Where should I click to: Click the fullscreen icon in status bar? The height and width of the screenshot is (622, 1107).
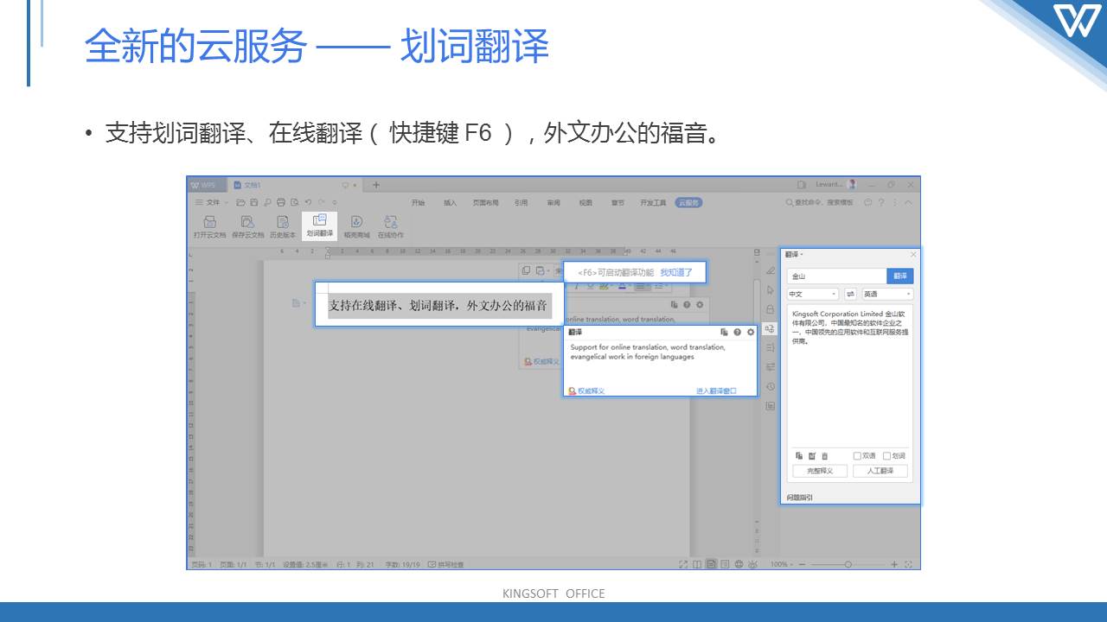click(683, 564)
